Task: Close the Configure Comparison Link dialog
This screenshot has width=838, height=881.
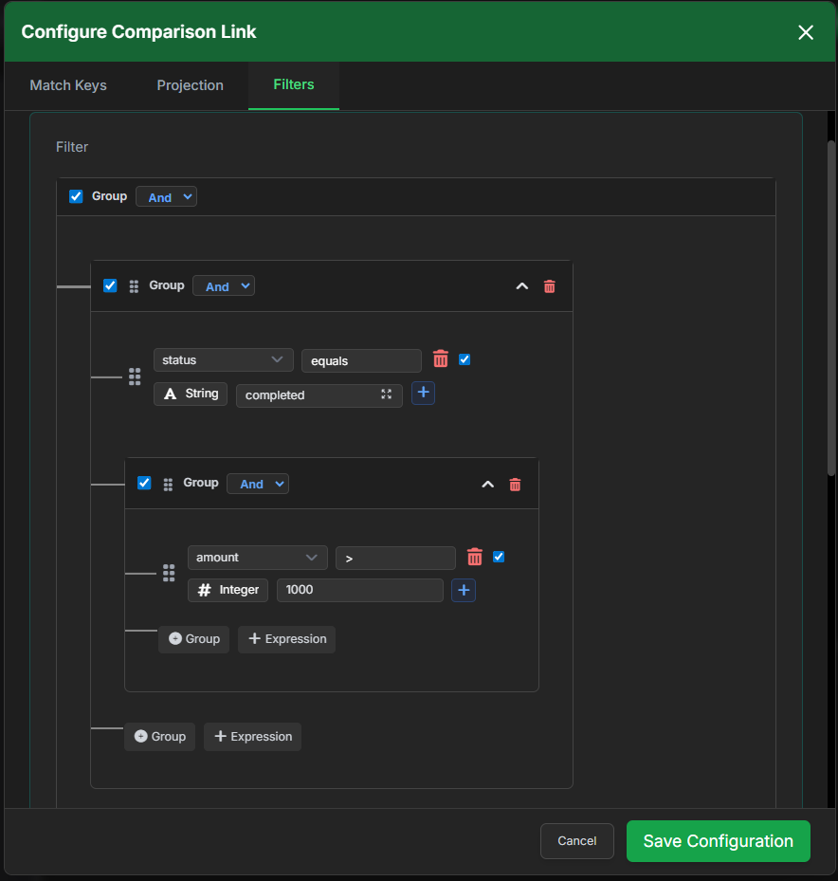Action: pyautogui.click(x=806, y=32)
